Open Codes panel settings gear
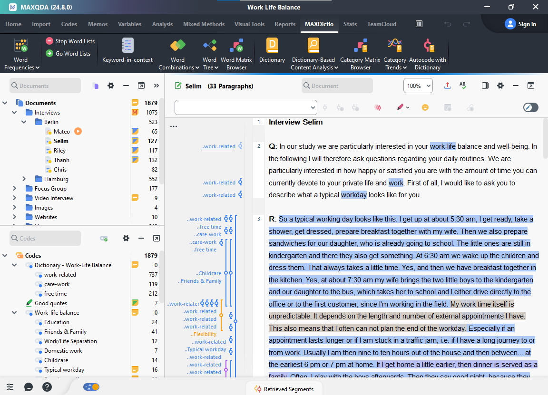This screenshot has width=548, height=395. pyautogui.click(x=126, y=238)
